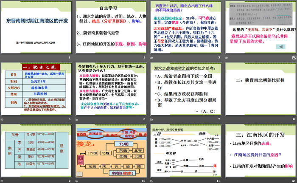Click the animation star icon under slide 4

226,58
